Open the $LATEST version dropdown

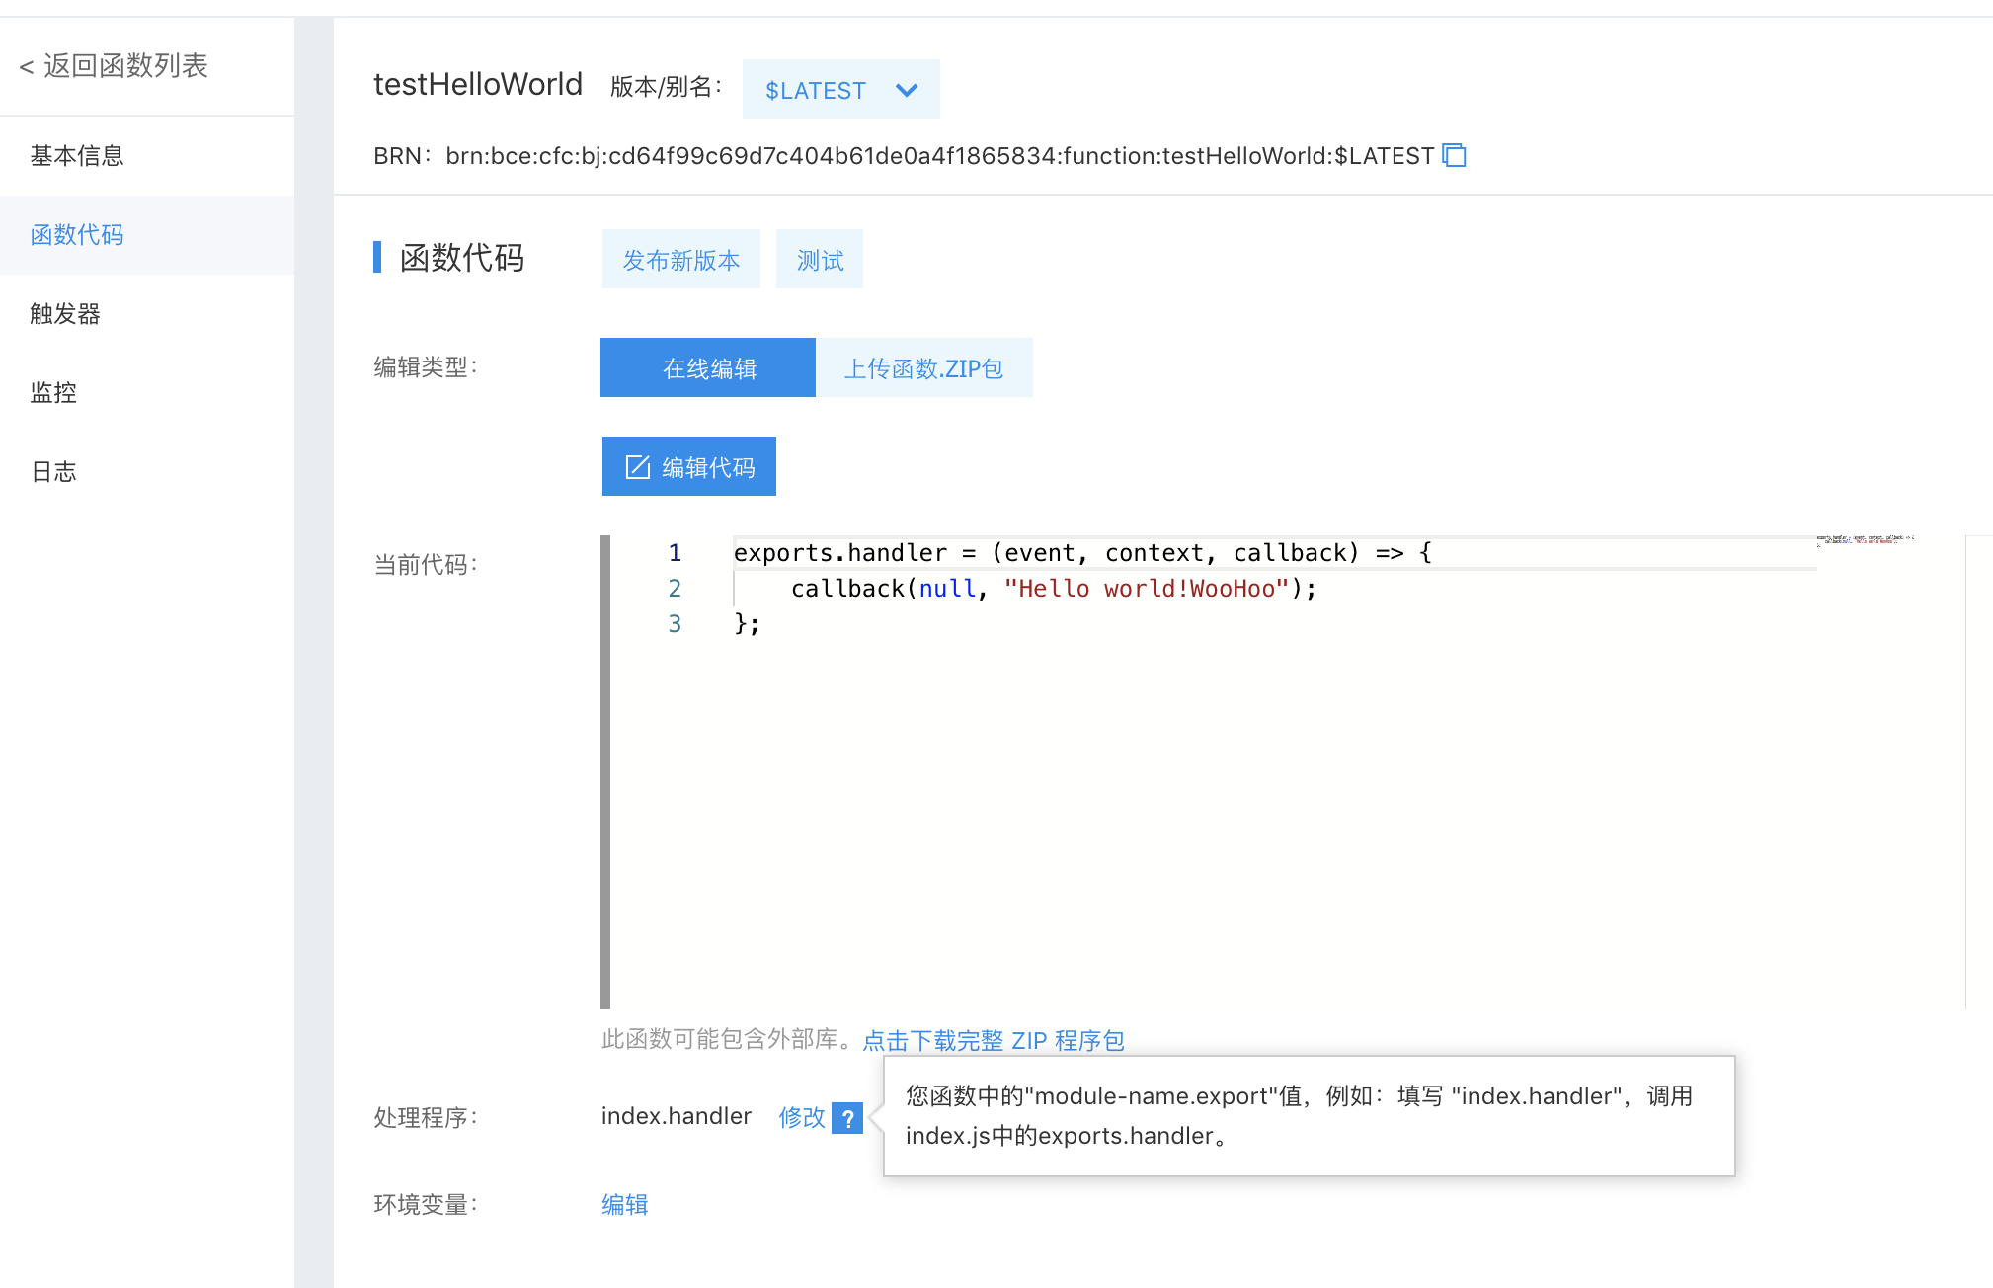pyautogui.click(x=840, y=90)
